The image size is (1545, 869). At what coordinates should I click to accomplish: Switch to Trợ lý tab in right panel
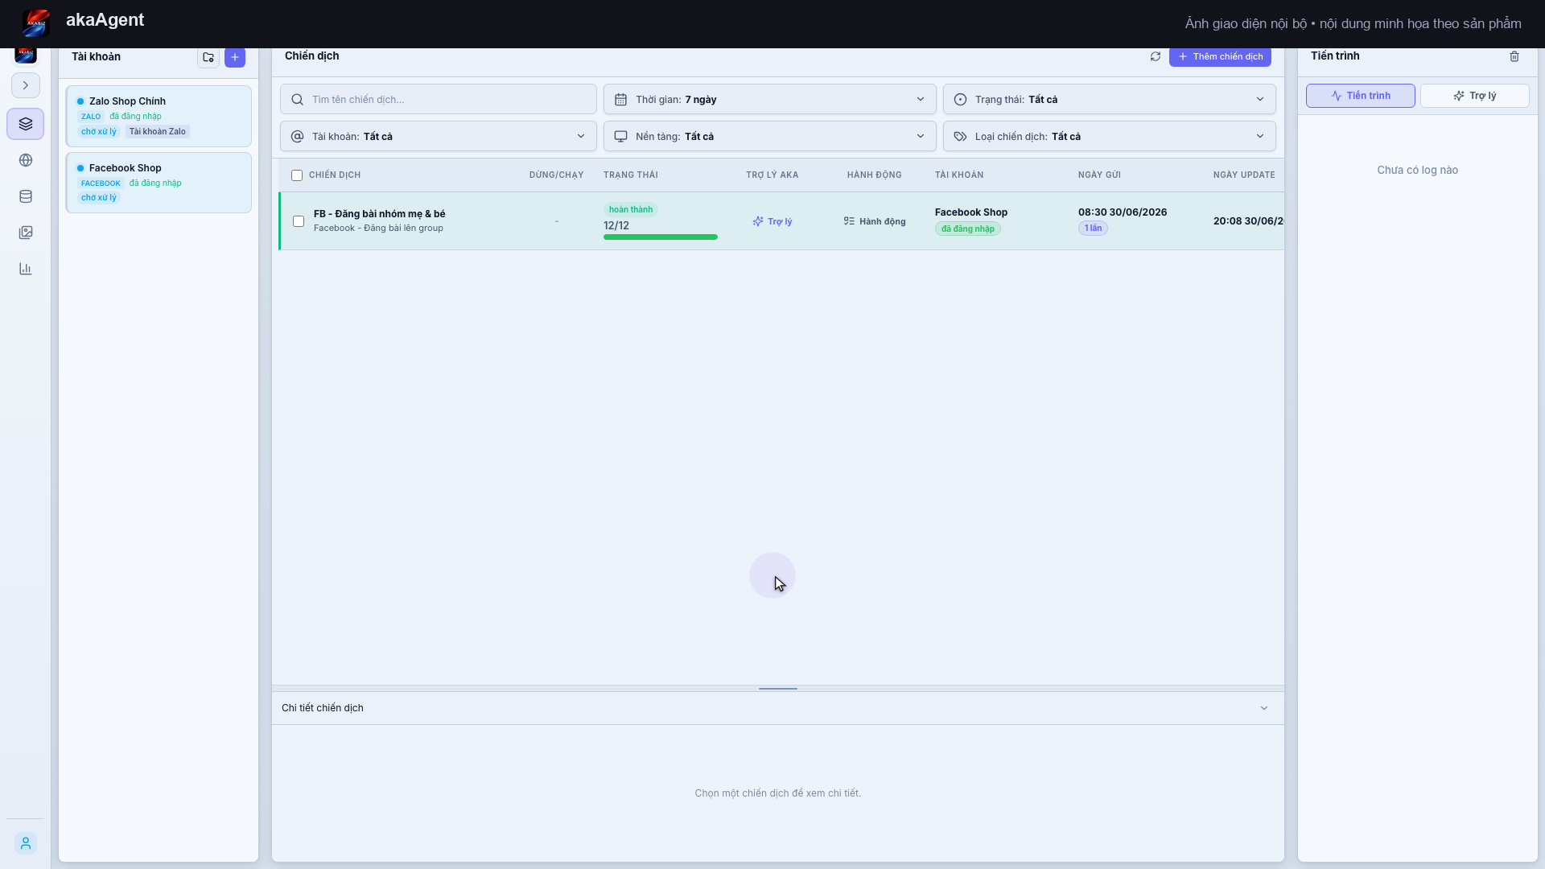point(1474,96)
